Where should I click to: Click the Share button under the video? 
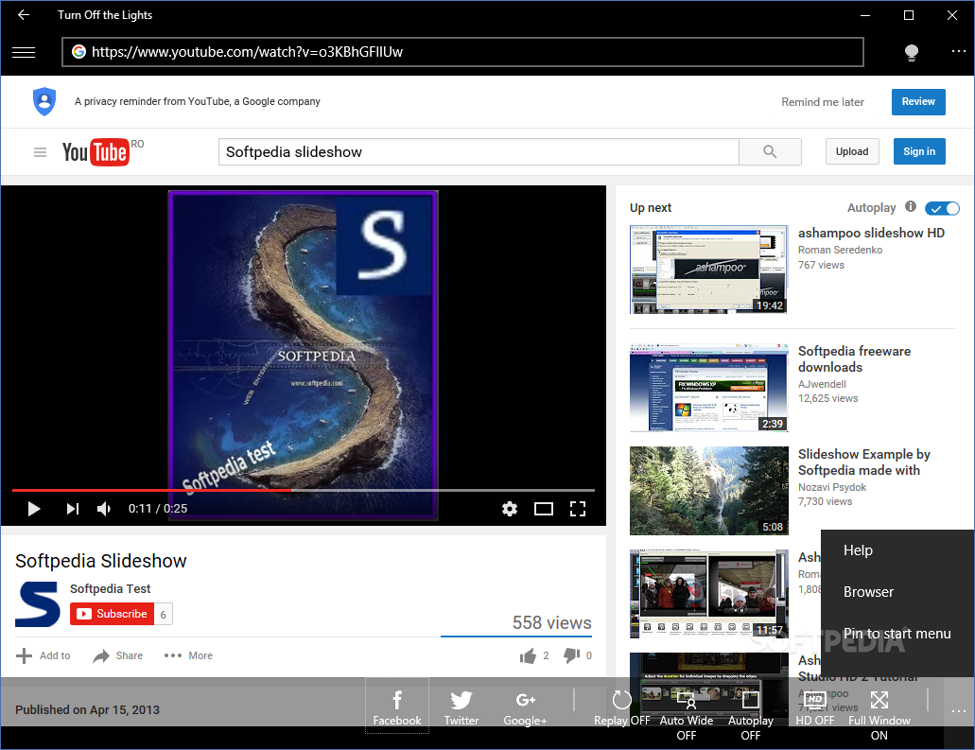click(117, 656)
